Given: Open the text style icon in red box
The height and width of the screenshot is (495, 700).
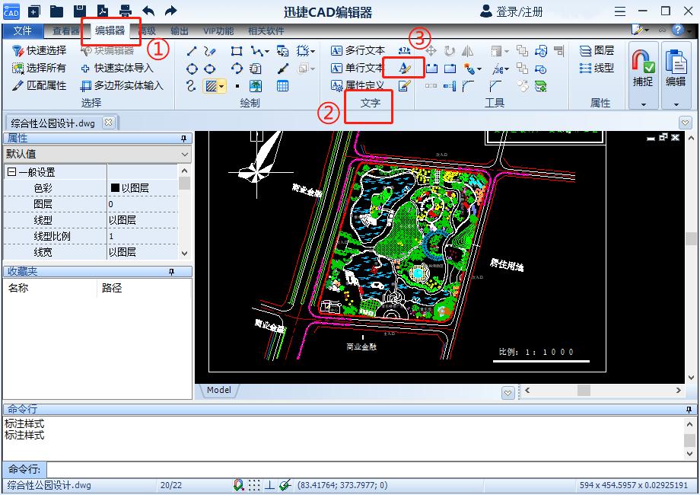Looking at the screenshot, I should (x=404, y=69).
